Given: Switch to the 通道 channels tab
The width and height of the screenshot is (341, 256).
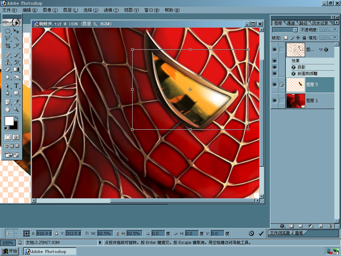Looking at the screenshot, I should coord(291,23).
